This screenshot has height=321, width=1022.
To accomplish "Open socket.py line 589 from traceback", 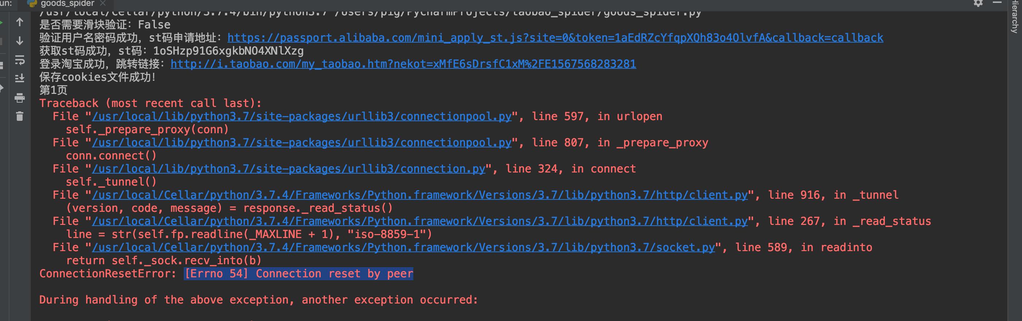I will tap(403, 247).
